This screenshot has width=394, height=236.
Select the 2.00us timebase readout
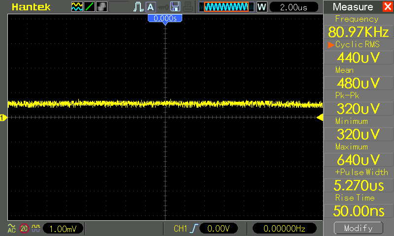(x=294, y=7)
